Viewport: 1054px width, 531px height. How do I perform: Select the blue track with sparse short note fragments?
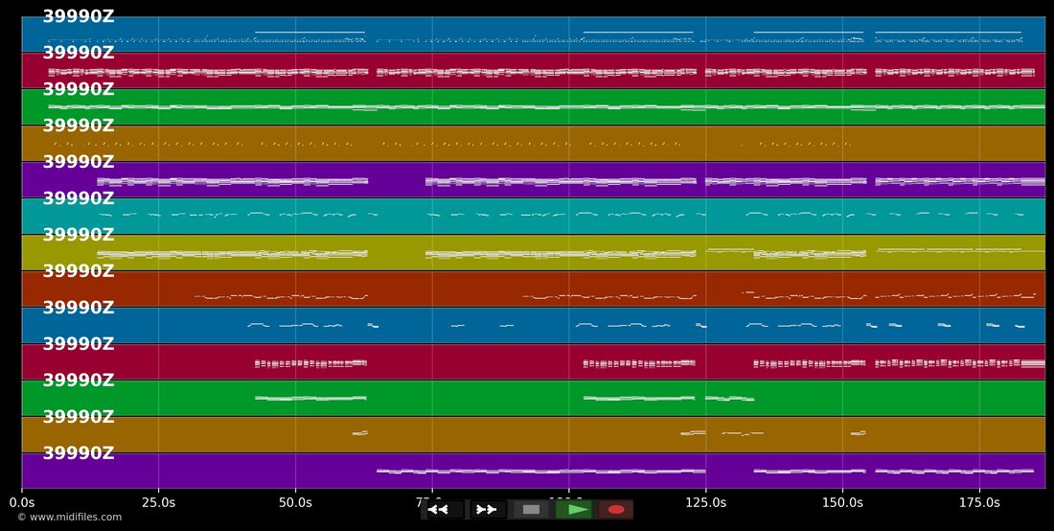coord(533,325)
